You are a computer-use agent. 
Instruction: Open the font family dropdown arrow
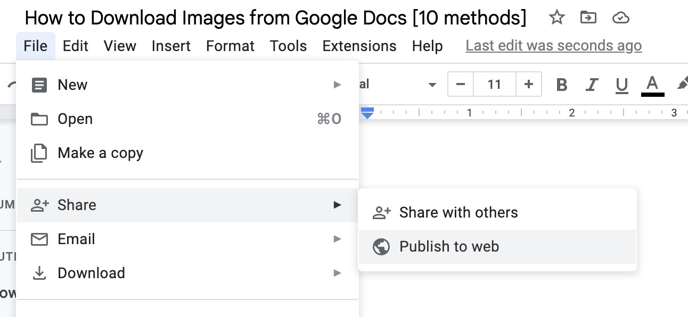click(x=432, y=85)
